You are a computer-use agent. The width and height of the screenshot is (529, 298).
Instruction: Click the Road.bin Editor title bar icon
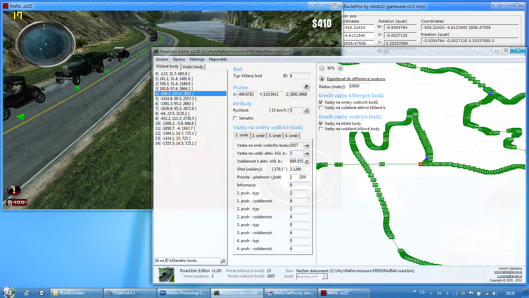coord(156,51)
